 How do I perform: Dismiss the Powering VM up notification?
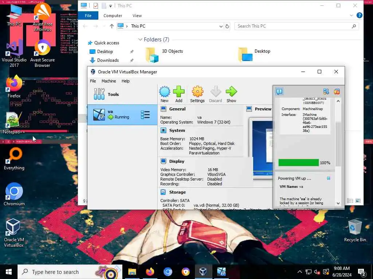tap(329, 178)
